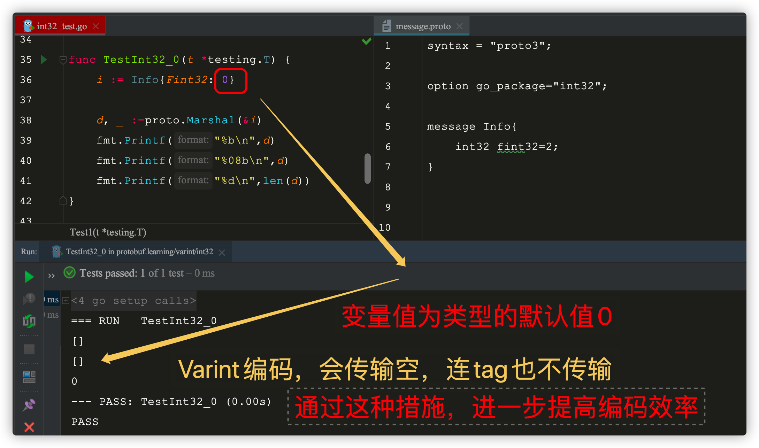Click fold end marker at line 42

coord(63,201)
